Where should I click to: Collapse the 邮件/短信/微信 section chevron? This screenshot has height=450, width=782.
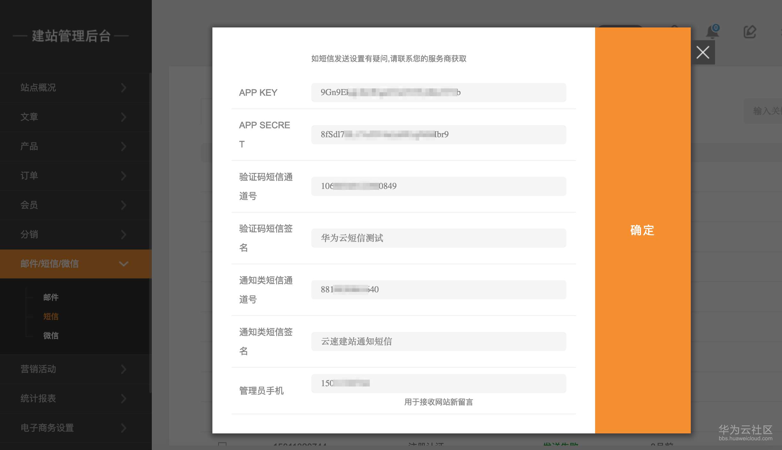click(124, 264)
